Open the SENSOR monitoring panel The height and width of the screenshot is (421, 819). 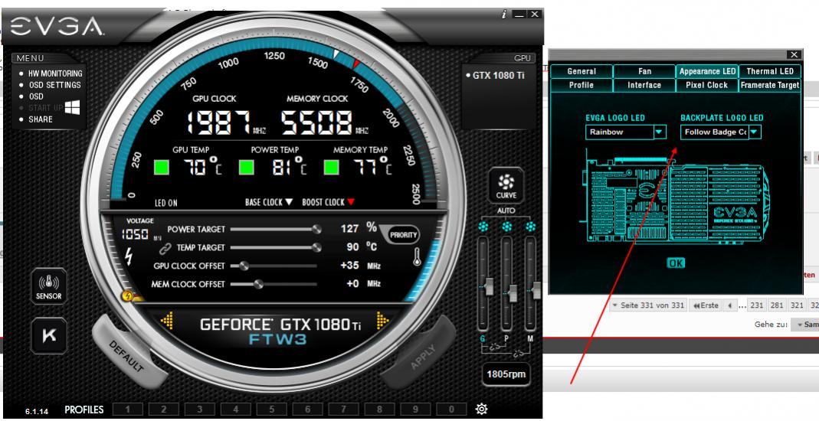click(50, 286)
